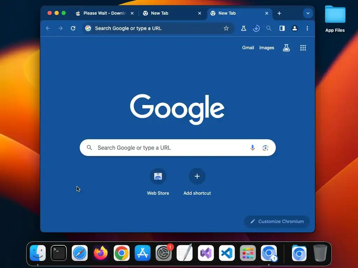Image resolution: width=358 pixels, height=268 pixels.
Task: Open Safari from the dock
Action: pos(80,253)
